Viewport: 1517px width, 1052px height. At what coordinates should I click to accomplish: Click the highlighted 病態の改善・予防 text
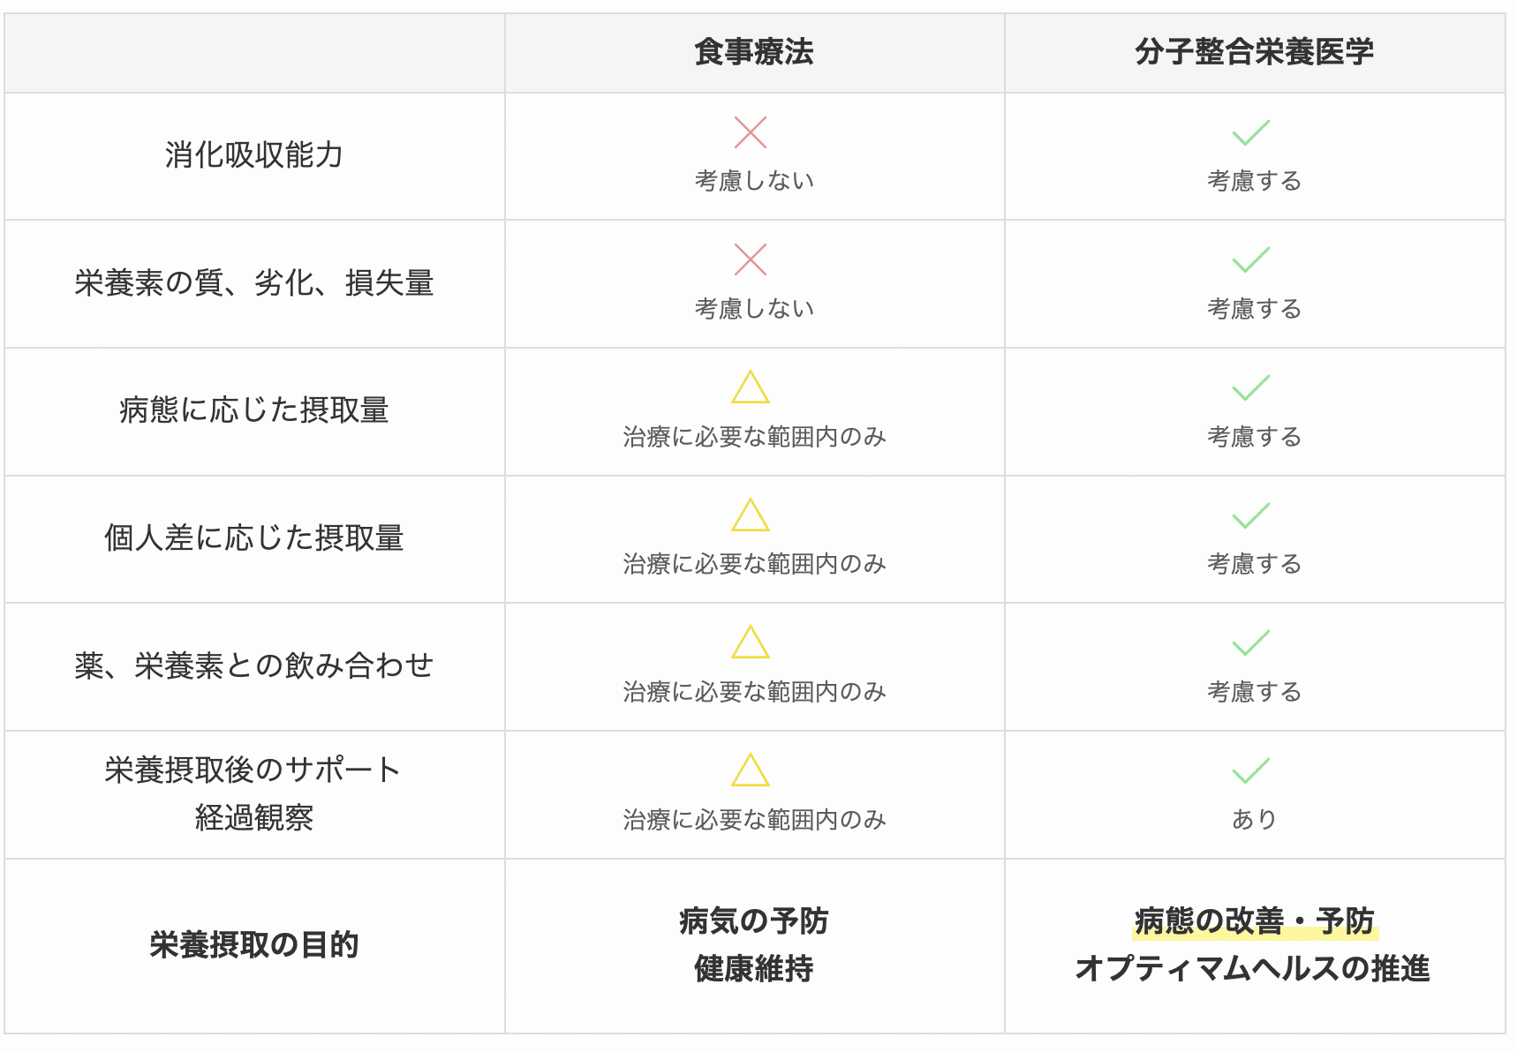pos(1254,921)
